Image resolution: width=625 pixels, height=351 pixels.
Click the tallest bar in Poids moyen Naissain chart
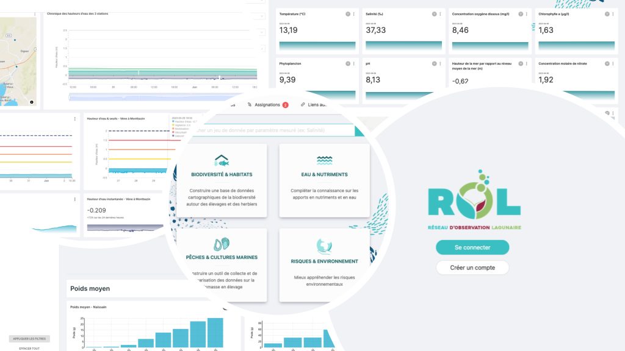[x=215, y=333]
